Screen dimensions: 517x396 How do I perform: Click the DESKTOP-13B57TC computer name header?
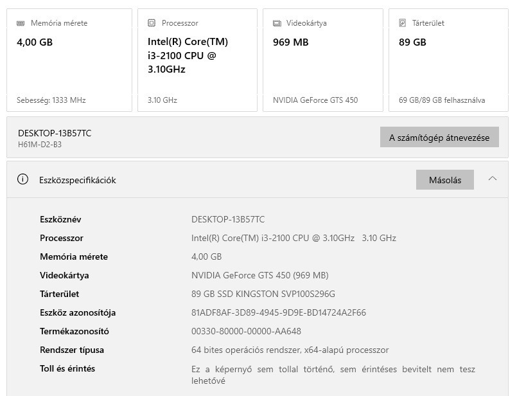(55, 133)
